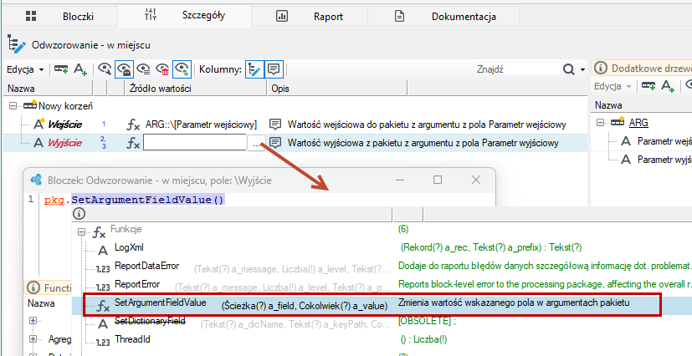The height and width of the screenshot is (356, 692).
Task: Toggle the eye with ghost visibility filter
Action: pos(124,69)
